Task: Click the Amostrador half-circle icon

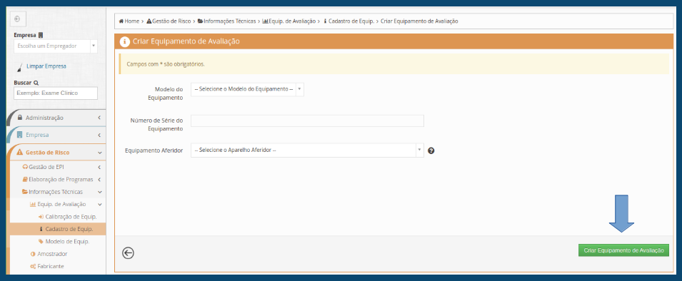Action: [x=33, y=254]
